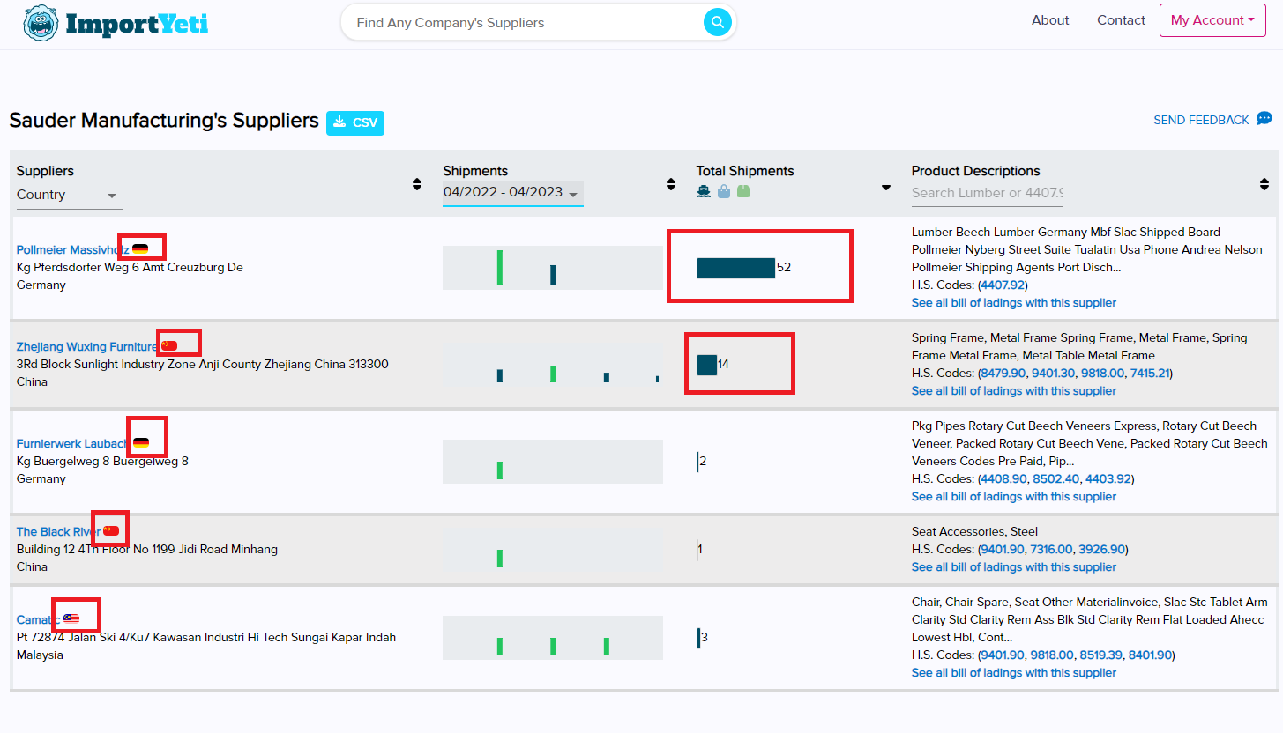Click the Pollmeier 52 total shipments bar
Viewport: 1283px width, 733px height.
point(735,268)
